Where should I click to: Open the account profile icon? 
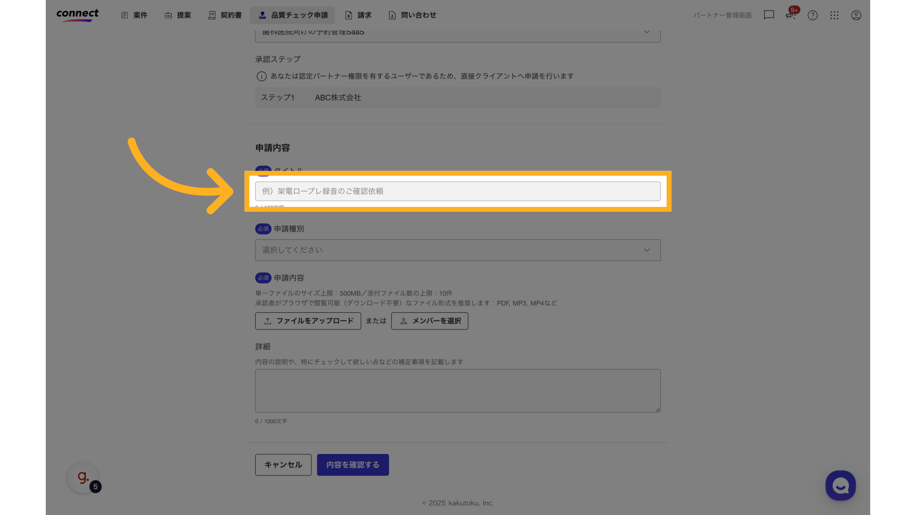[856, 15]
